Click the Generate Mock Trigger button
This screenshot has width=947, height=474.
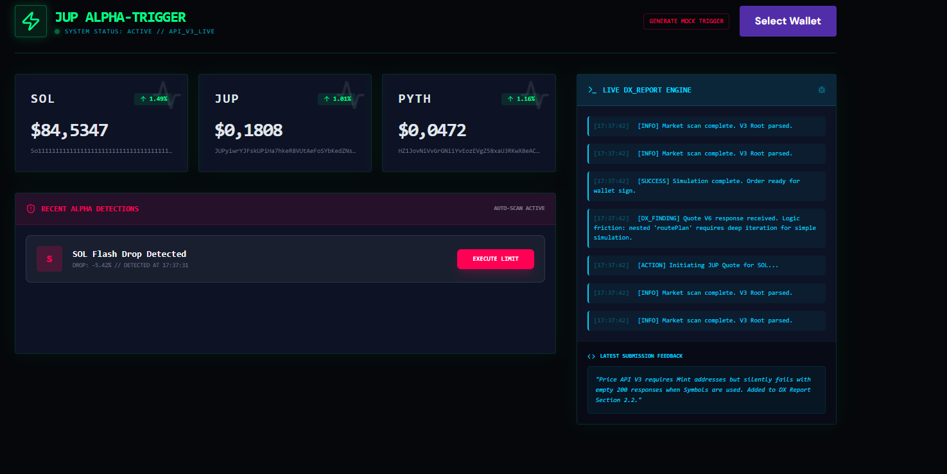[686, 21]
